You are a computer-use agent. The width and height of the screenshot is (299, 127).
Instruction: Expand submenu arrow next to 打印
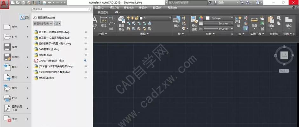point(27,98)
